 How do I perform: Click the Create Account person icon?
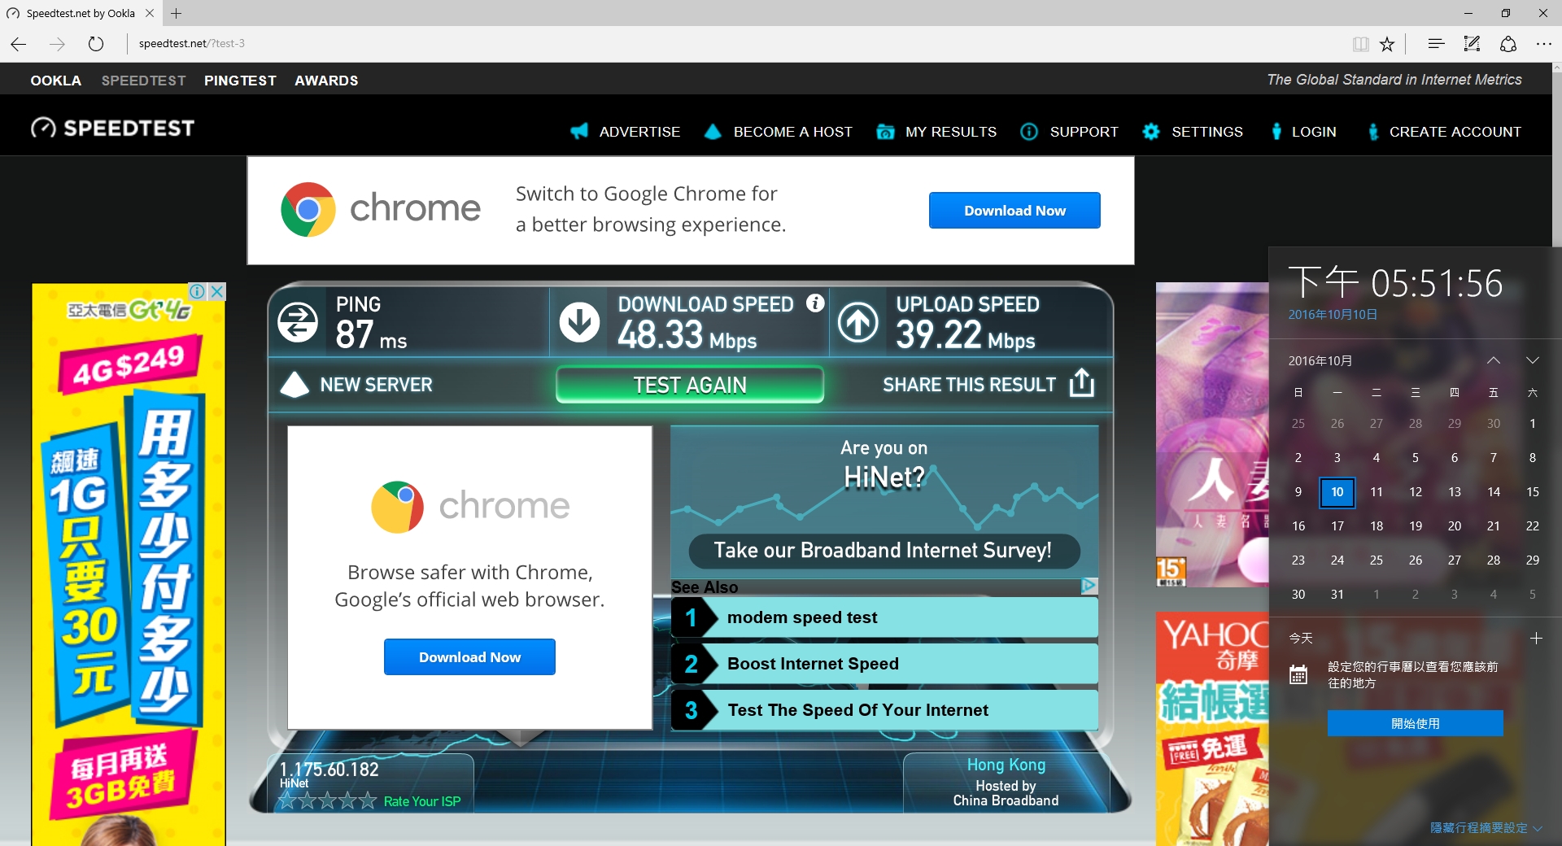point(1373,131)
